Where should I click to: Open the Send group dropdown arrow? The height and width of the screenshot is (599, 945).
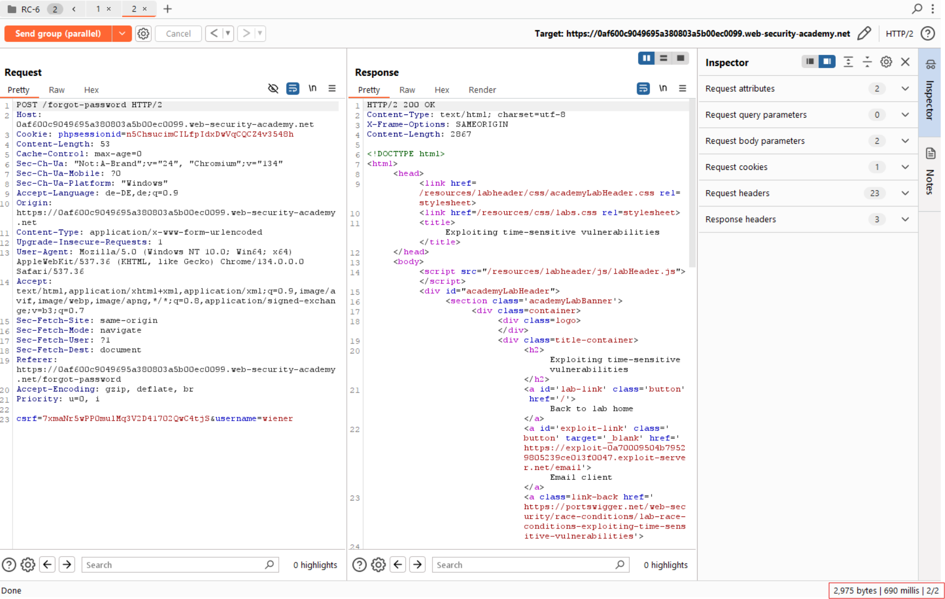pyautogui.click(x=122, y=33)
